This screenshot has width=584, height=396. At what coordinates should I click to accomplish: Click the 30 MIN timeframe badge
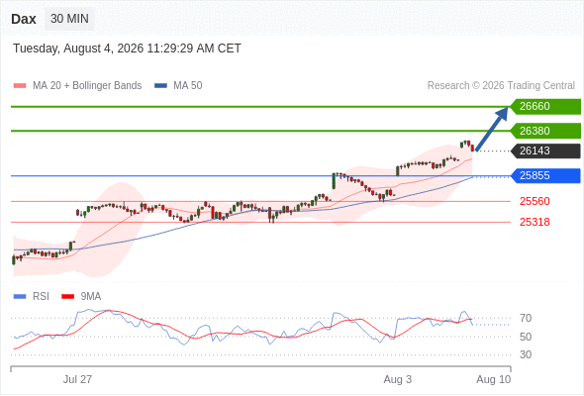(69, 19)
